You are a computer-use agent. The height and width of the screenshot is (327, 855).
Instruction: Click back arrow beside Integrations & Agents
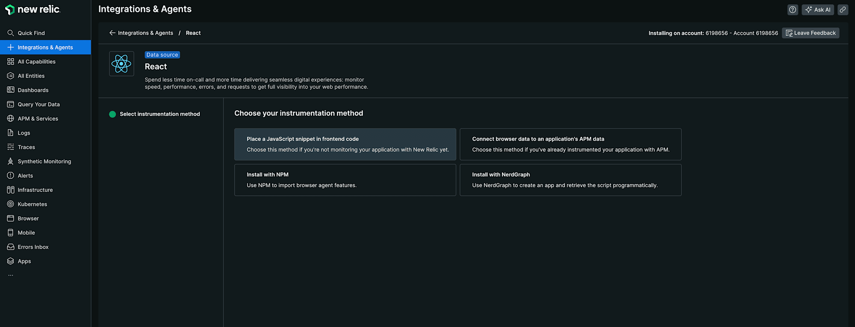coord(112,33)
